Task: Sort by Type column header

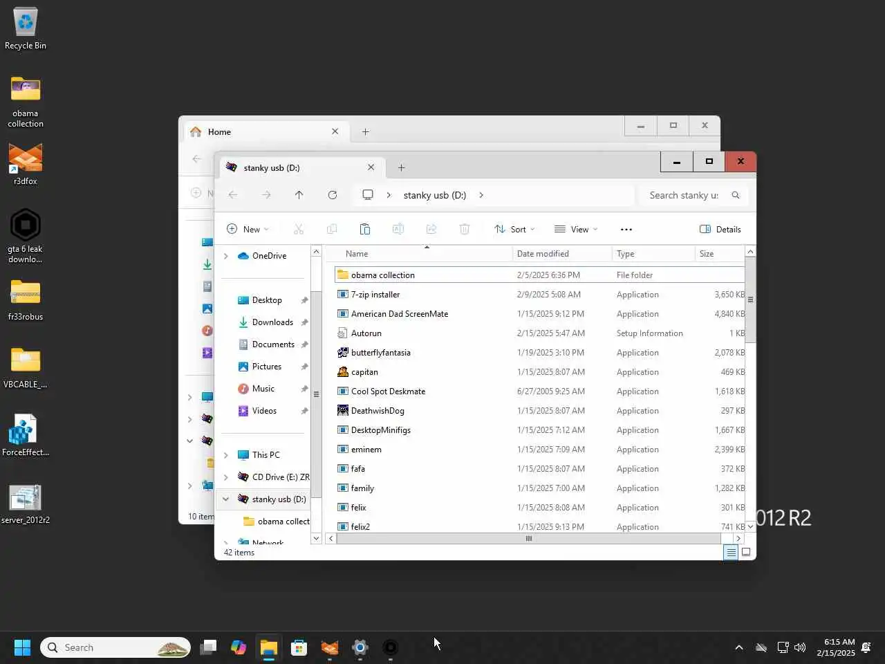Action: click(x=653, y=254)
